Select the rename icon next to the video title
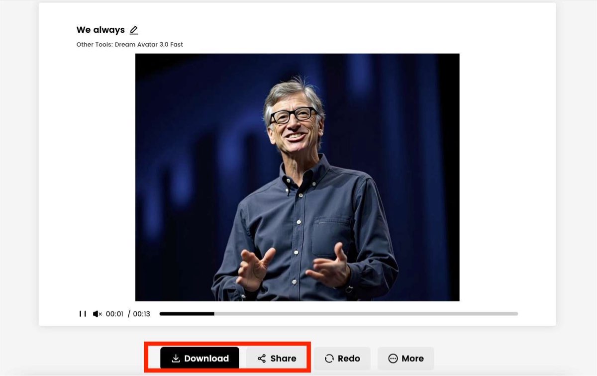This screenshot has width=597, height=376. [133, 30]
